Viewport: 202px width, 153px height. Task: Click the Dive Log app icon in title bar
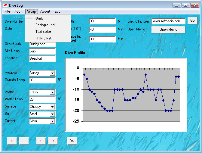pos(5,5)
